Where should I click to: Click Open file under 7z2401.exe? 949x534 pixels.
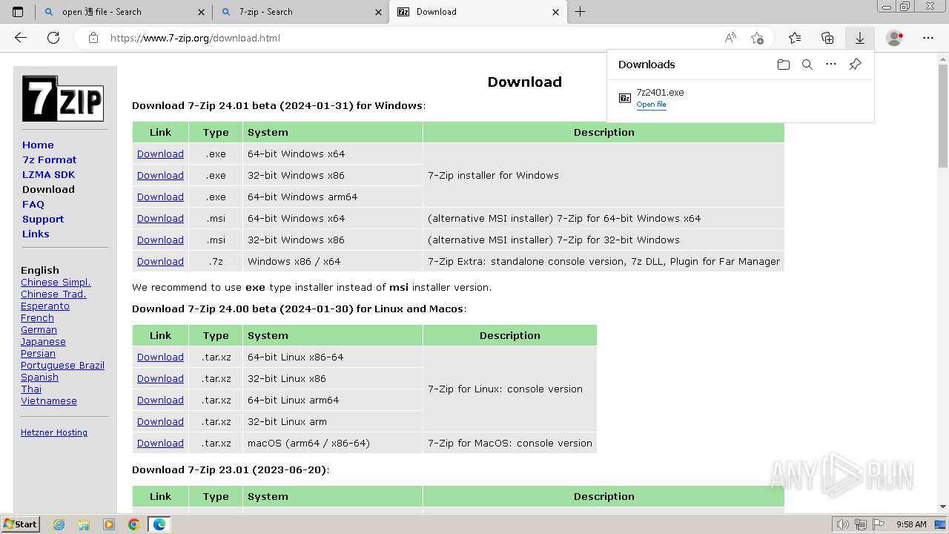651,105
